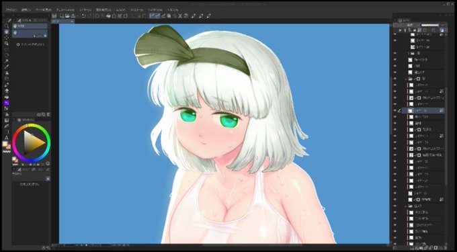Click the Fill bucket command bar icon

click(x=108, y=15)
